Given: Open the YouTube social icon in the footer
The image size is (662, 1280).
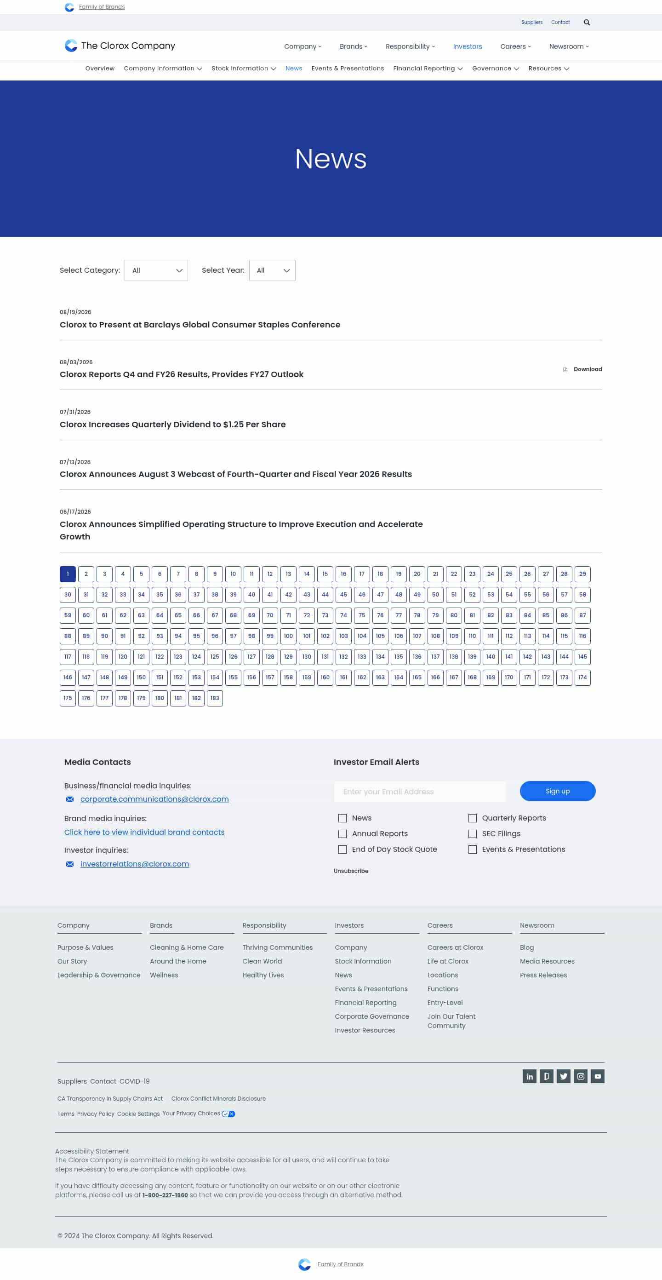Looking at the screenshot, I should point(598,1076).
